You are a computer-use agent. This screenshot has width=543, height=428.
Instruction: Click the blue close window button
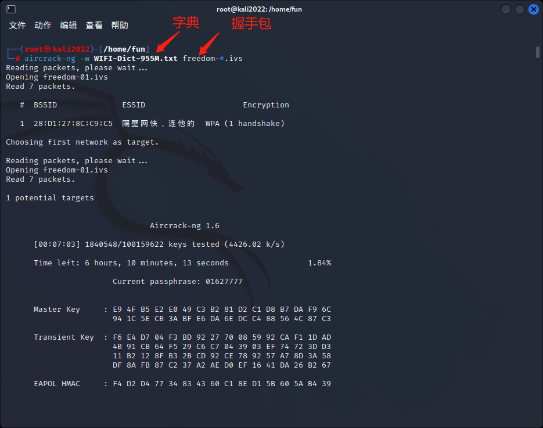(x=534, y=9)
